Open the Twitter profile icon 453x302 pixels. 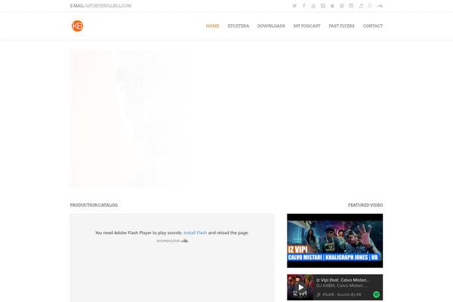294,6
